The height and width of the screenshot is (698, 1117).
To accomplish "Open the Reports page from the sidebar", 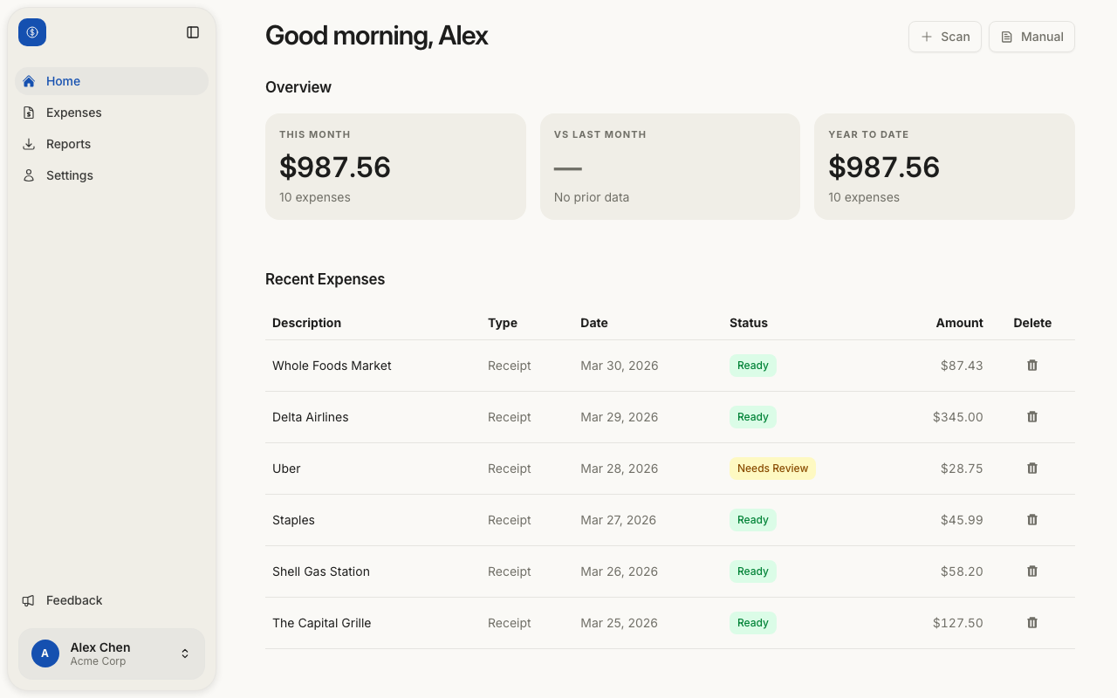I will [x=68, y=143].
